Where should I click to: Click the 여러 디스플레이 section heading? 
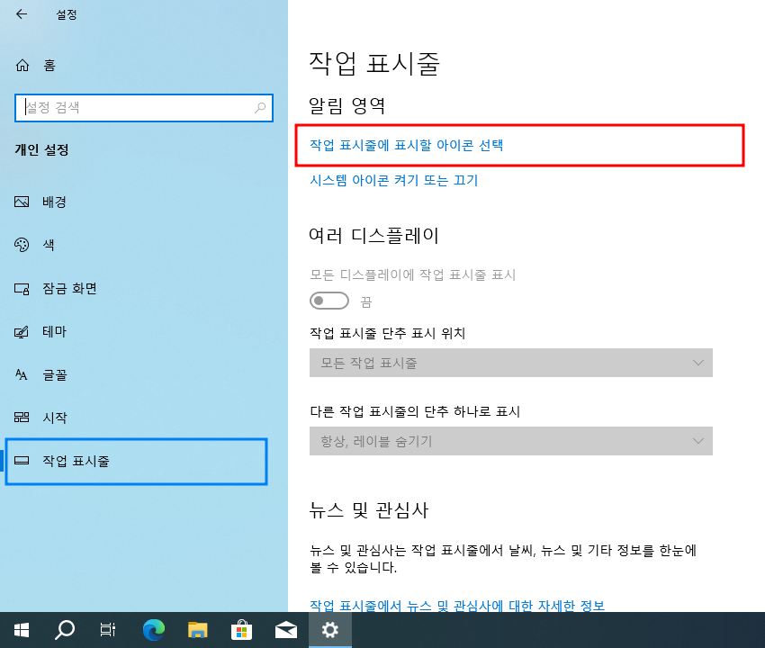(373, 236)
